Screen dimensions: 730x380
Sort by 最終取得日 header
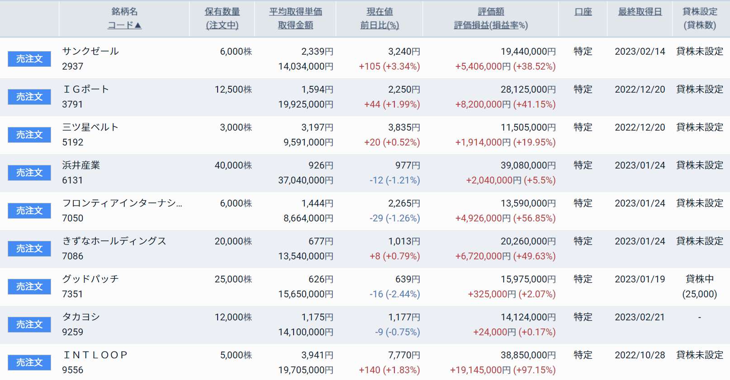pos(640,12)
